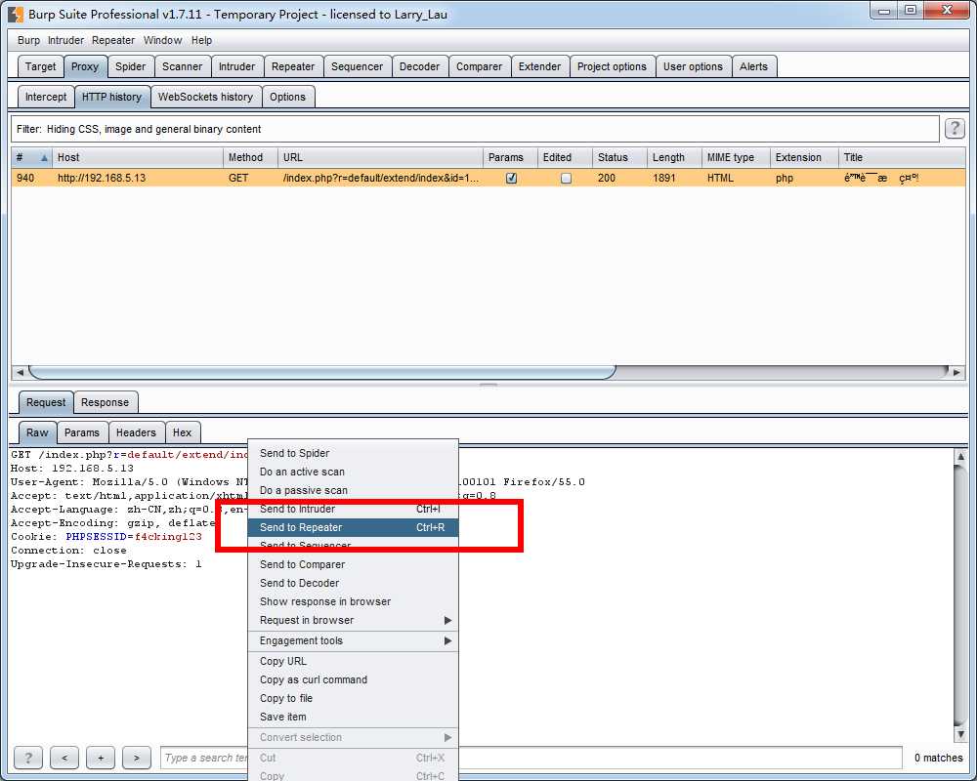This screenshot has width=977, height=781.
Task: Switch to Headers request view
Action: tap(136, 432)
